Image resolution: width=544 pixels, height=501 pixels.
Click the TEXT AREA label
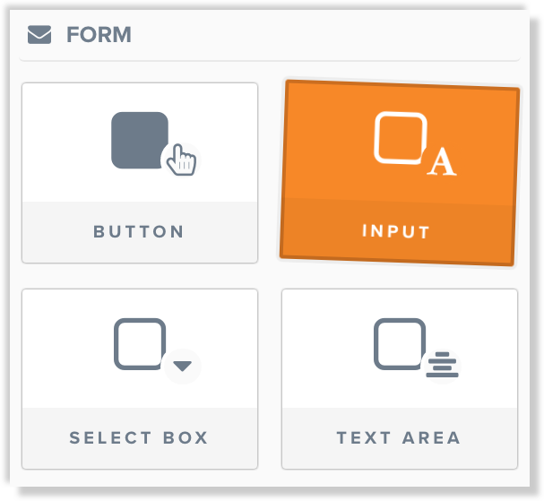point(399,438)
